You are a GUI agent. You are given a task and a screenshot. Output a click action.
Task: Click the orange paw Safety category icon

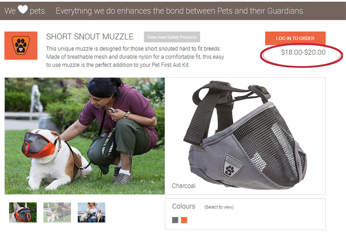[21, 45]
